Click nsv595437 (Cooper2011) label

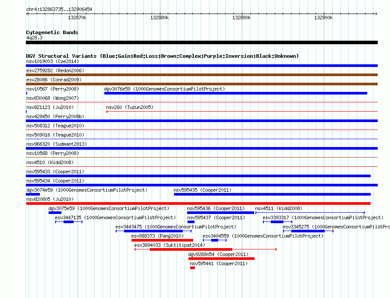tap(216, 217)
